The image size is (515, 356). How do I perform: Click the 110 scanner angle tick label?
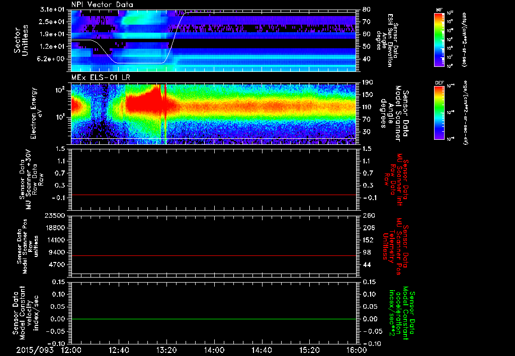click(x=368, y=107)
